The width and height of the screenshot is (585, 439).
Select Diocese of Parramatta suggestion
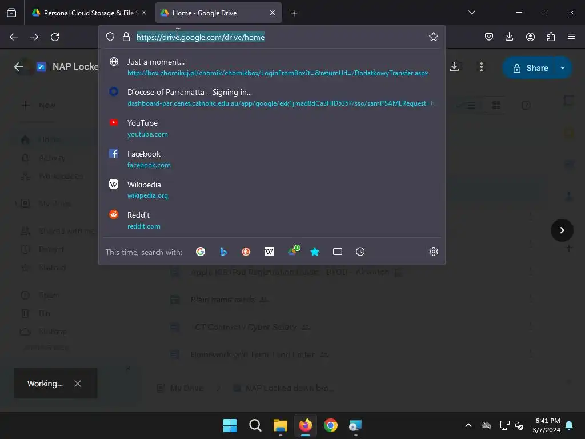pyautogui.click(x=271, y=98)
